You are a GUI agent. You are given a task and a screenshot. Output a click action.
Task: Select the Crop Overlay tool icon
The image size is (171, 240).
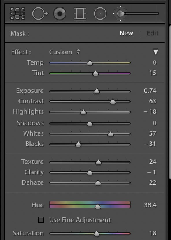pyautogui.click(x=18, y=14)
